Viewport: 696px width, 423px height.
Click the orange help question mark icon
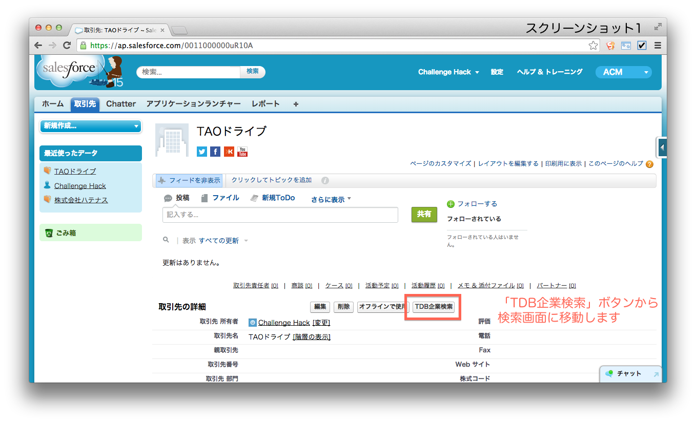click(649, 164)
